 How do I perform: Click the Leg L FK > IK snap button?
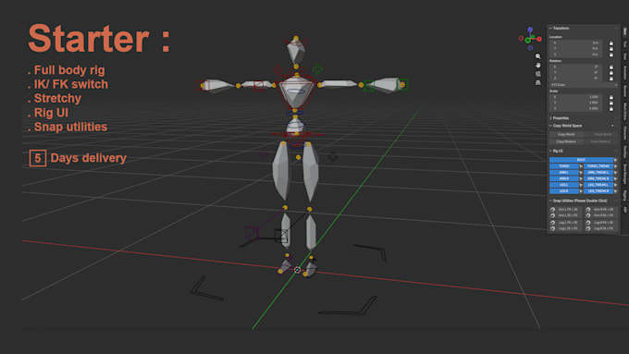coord(565,223)
